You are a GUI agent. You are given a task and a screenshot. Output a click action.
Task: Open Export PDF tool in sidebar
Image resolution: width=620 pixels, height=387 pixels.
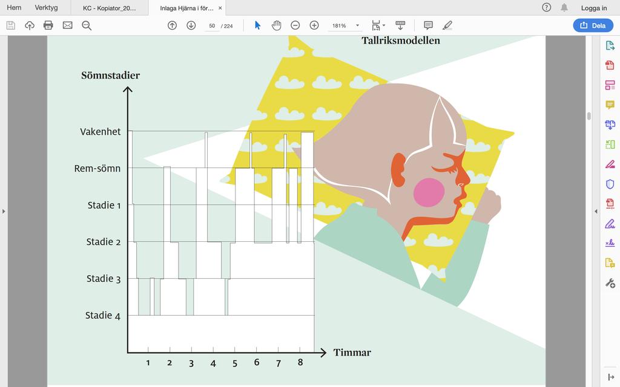click(610, 45)
